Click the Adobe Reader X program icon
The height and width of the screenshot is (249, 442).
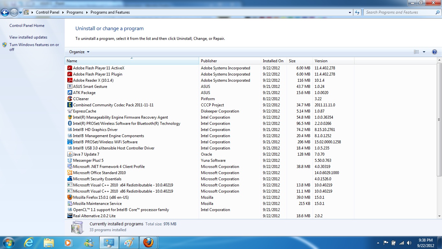70,80
